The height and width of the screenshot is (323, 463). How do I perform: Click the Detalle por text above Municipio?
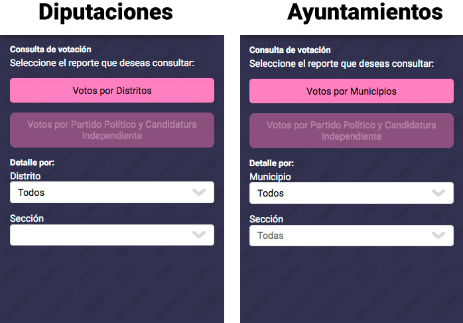click(x=271, y=163)
